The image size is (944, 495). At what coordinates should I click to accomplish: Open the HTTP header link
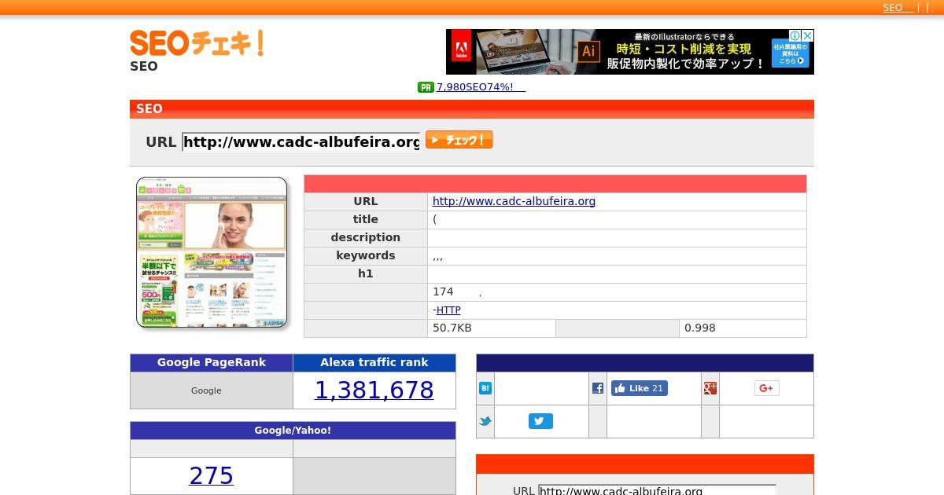coord(448,310)
